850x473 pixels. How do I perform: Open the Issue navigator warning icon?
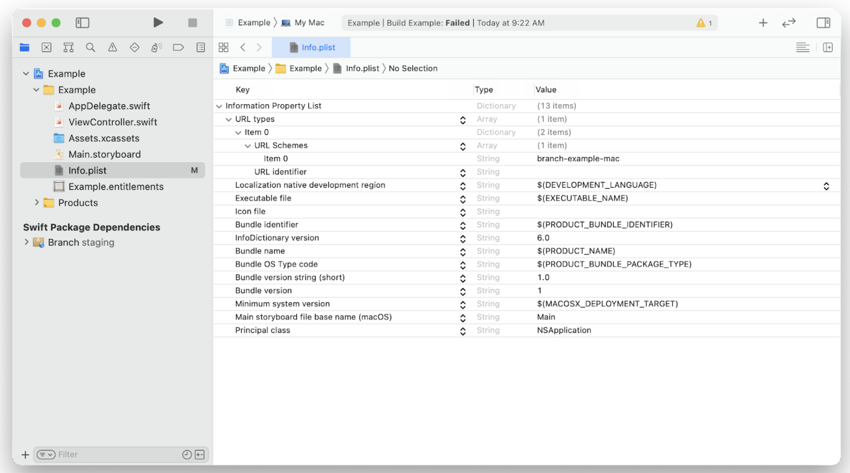113,47
